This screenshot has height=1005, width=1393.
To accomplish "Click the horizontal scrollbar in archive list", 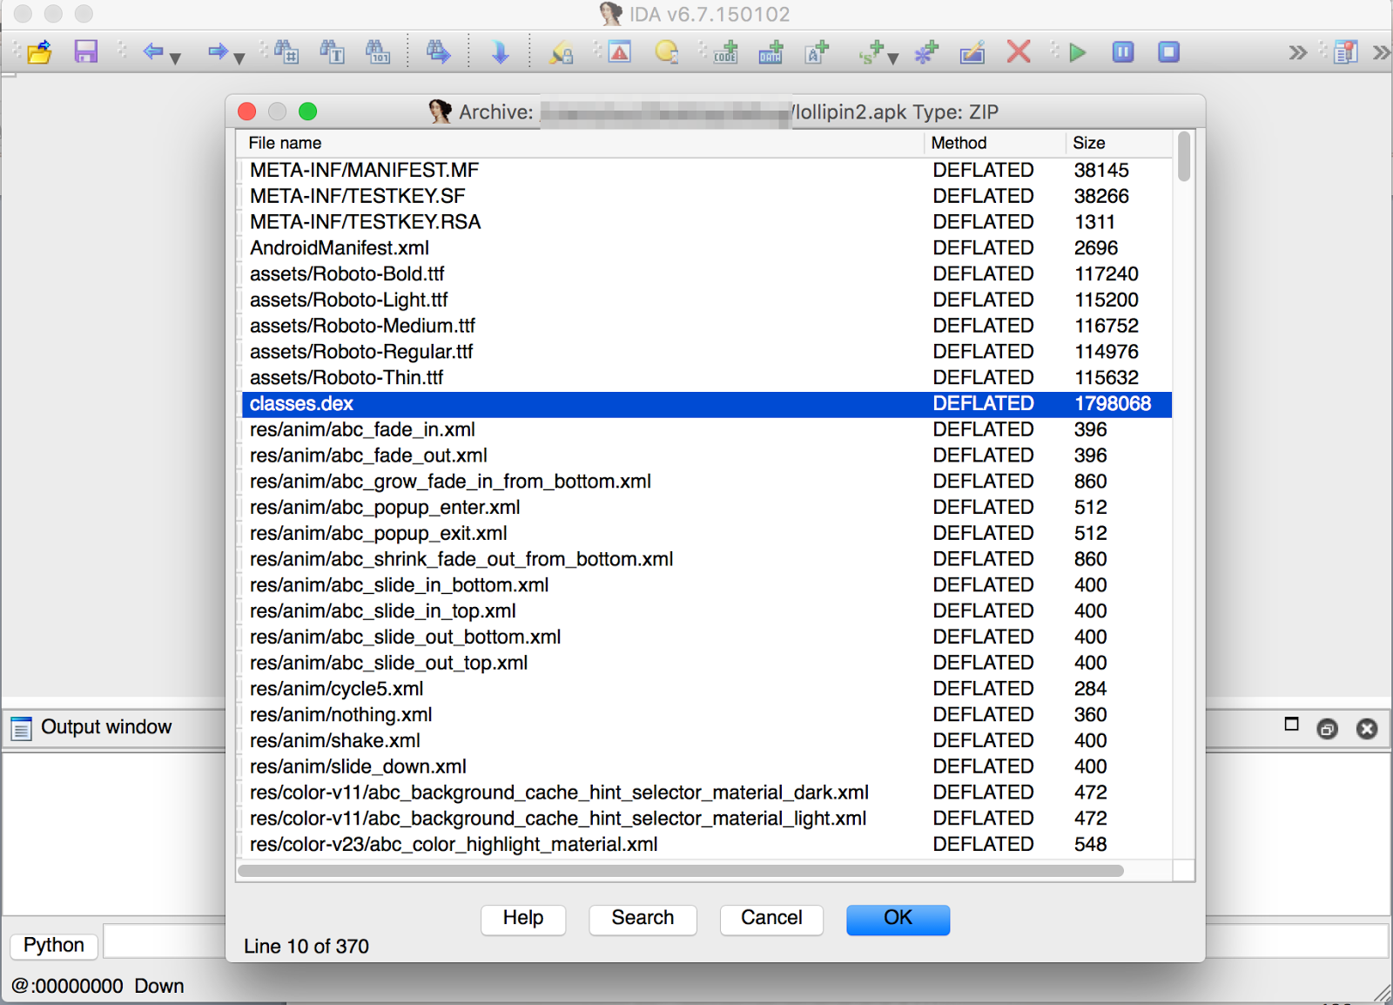I will [x=681, y=871].
